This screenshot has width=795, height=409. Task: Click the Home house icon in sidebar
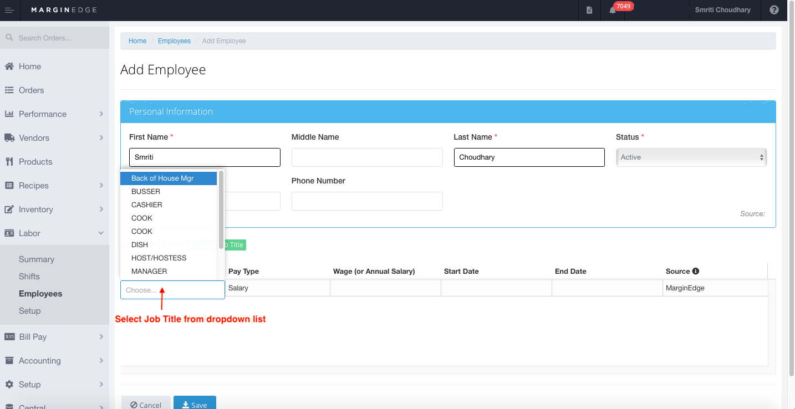[x=9, y=67]
